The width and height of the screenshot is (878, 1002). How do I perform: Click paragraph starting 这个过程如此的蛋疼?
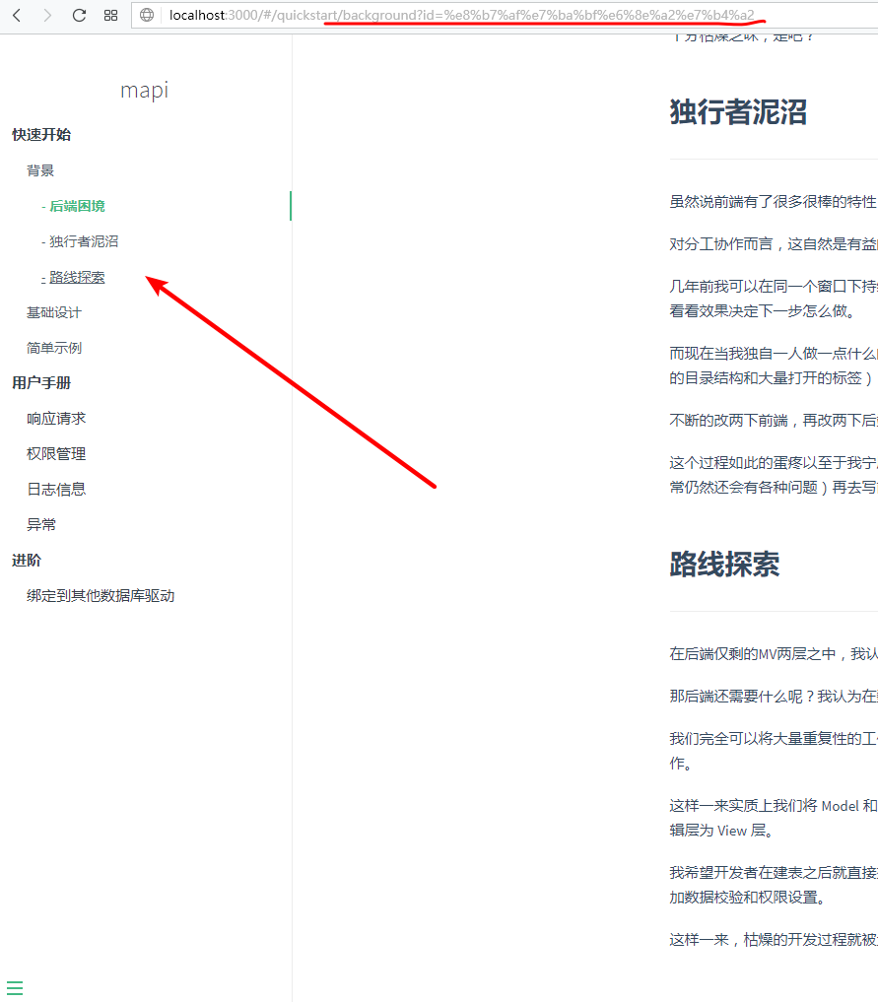point(774,475)
